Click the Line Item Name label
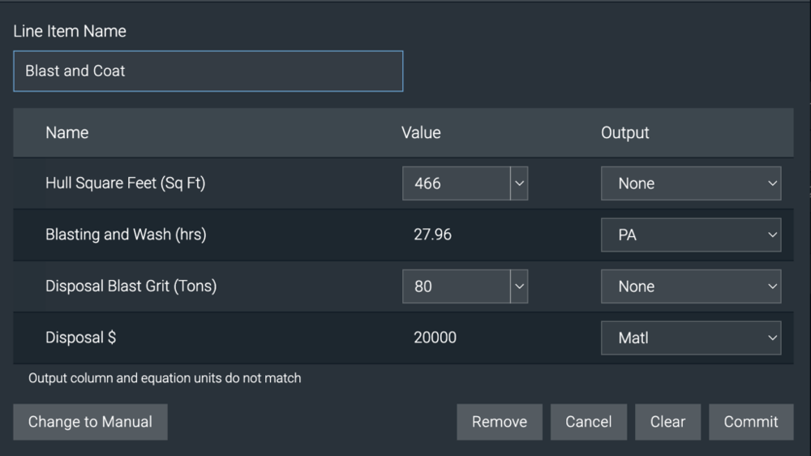The width and height of the screenshot is (811, 456). pos(70,31)
